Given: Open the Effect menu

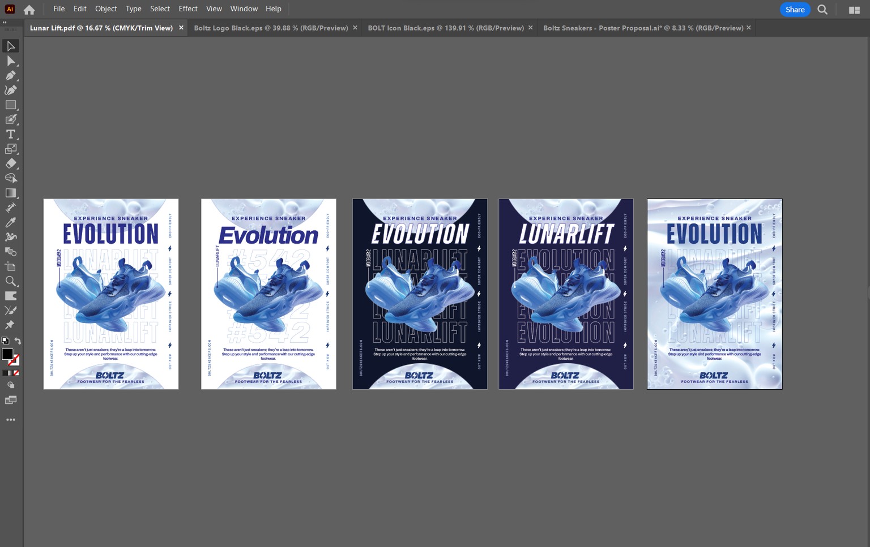Looking at the screenshot, I should pos(188,9).
